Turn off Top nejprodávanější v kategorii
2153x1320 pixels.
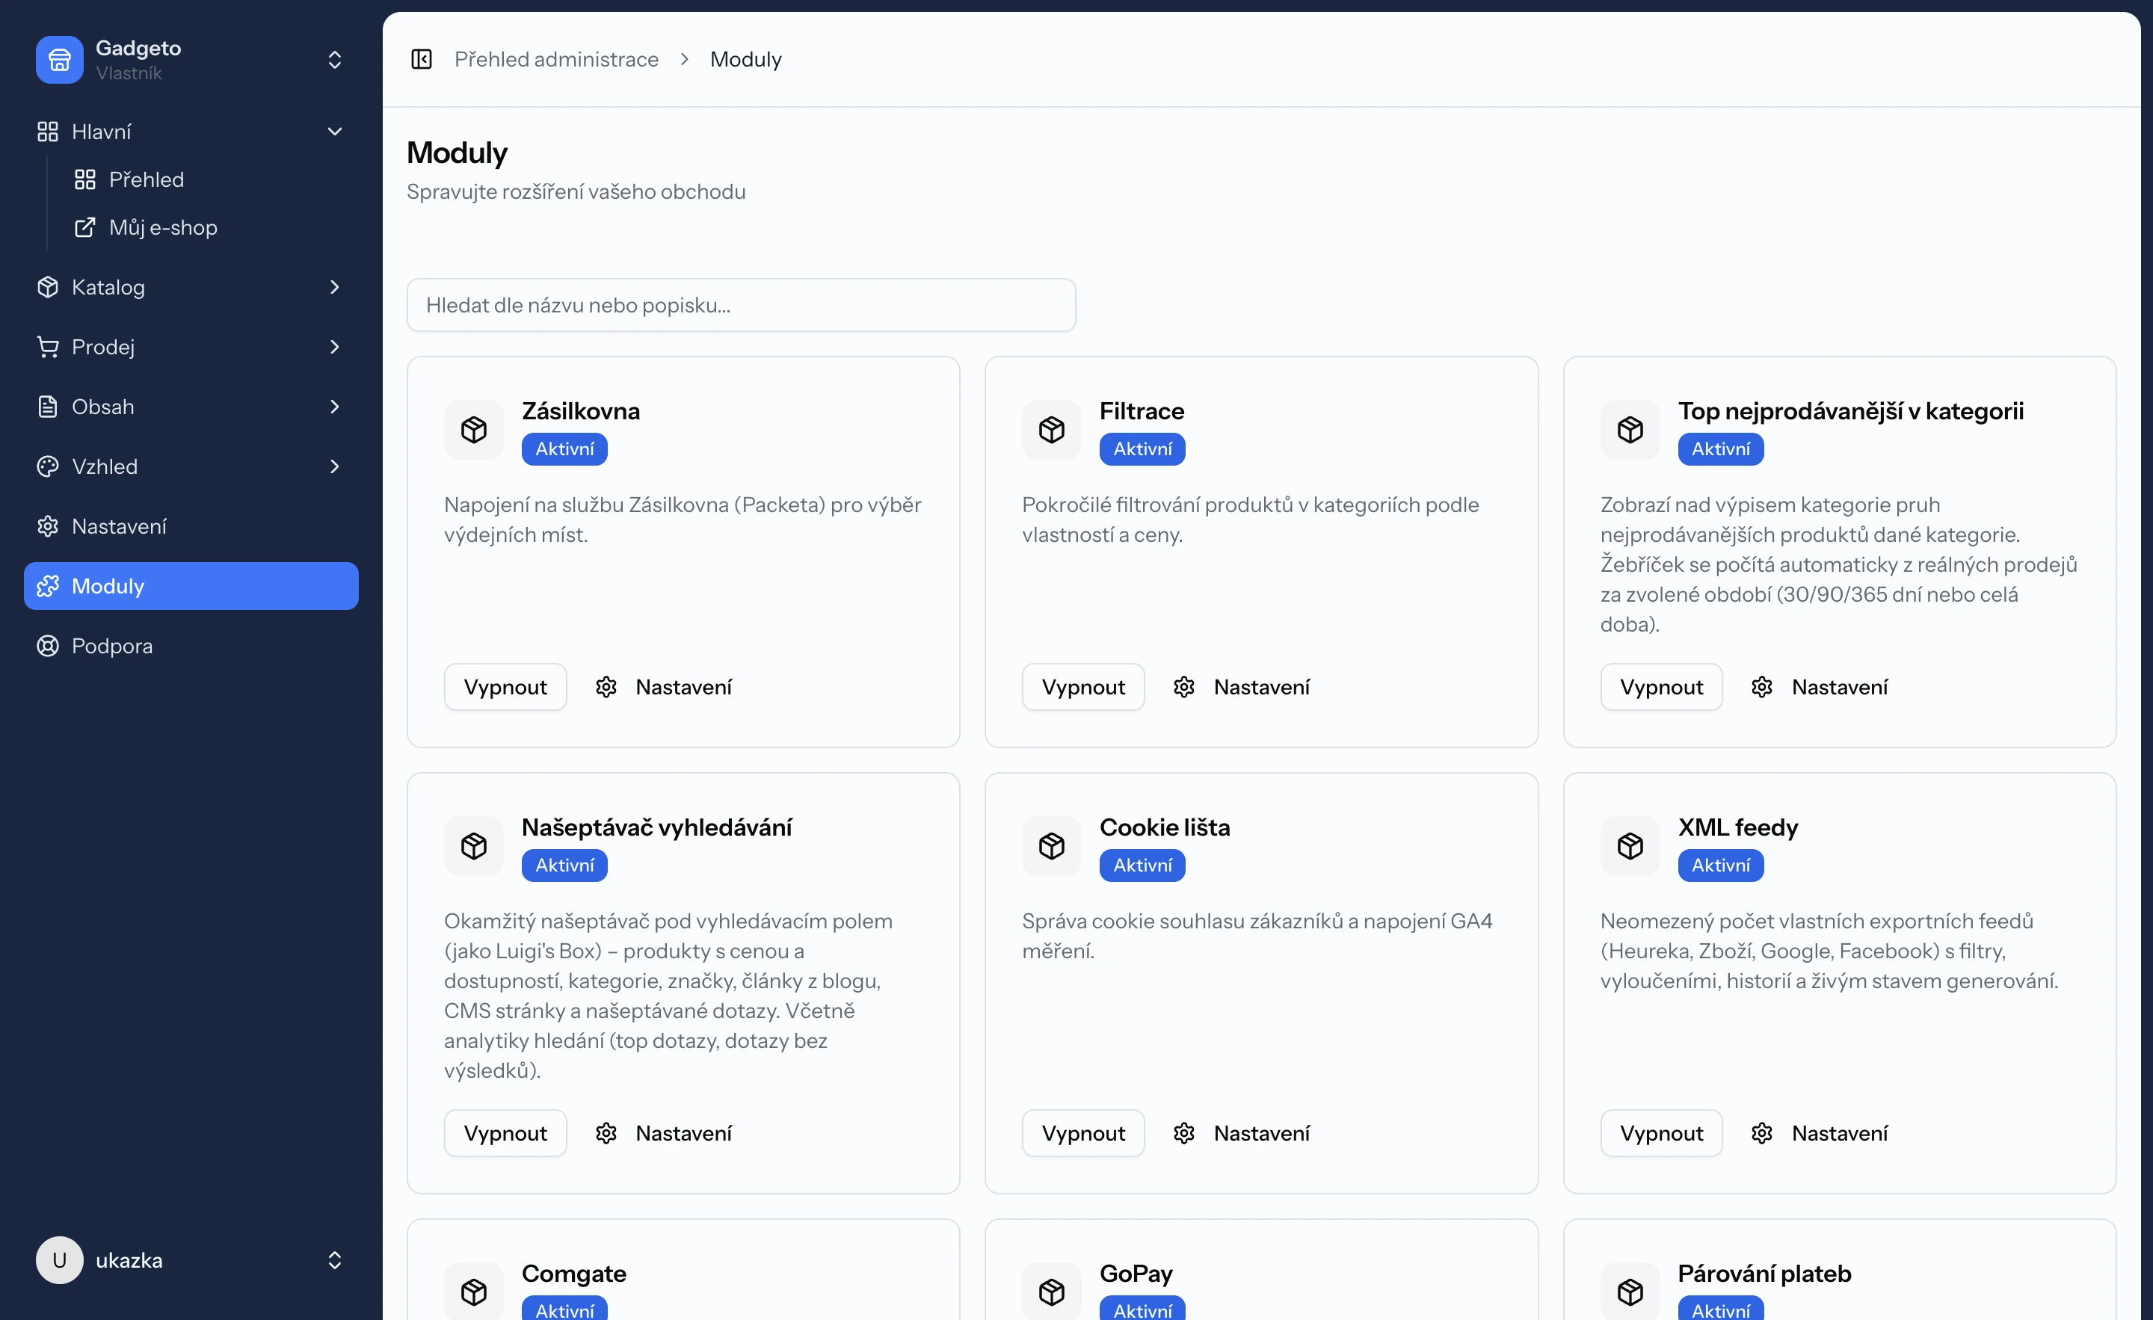point(1661,687)
